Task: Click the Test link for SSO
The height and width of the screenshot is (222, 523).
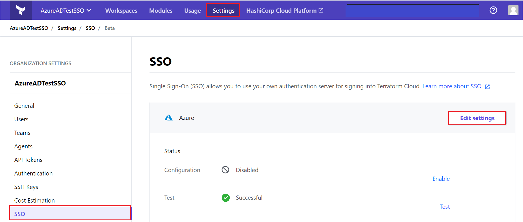Action: pyautogui.click(x=445, y=207)
